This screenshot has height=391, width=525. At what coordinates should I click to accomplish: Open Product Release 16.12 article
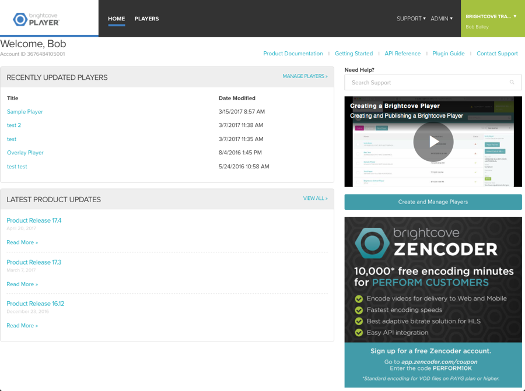[x=36, y=304]
